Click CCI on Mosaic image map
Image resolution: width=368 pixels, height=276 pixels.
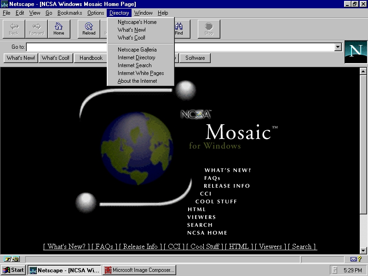[x=206, y=194]
